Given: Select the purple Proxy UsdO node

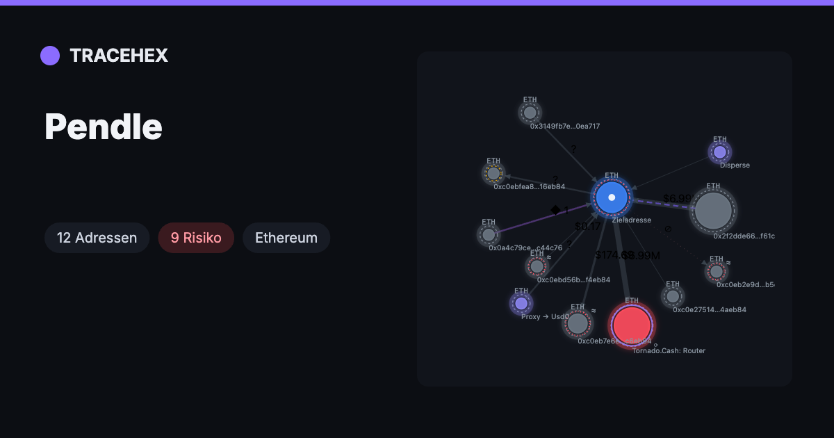Looking at the screenshot, I should (x=521, y=303).
